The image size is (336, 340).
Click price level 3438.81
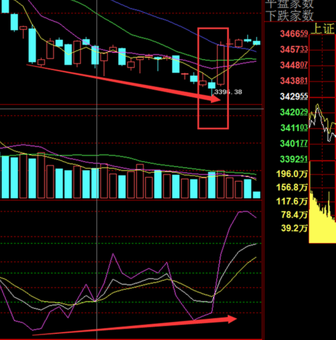coord(294,81)
